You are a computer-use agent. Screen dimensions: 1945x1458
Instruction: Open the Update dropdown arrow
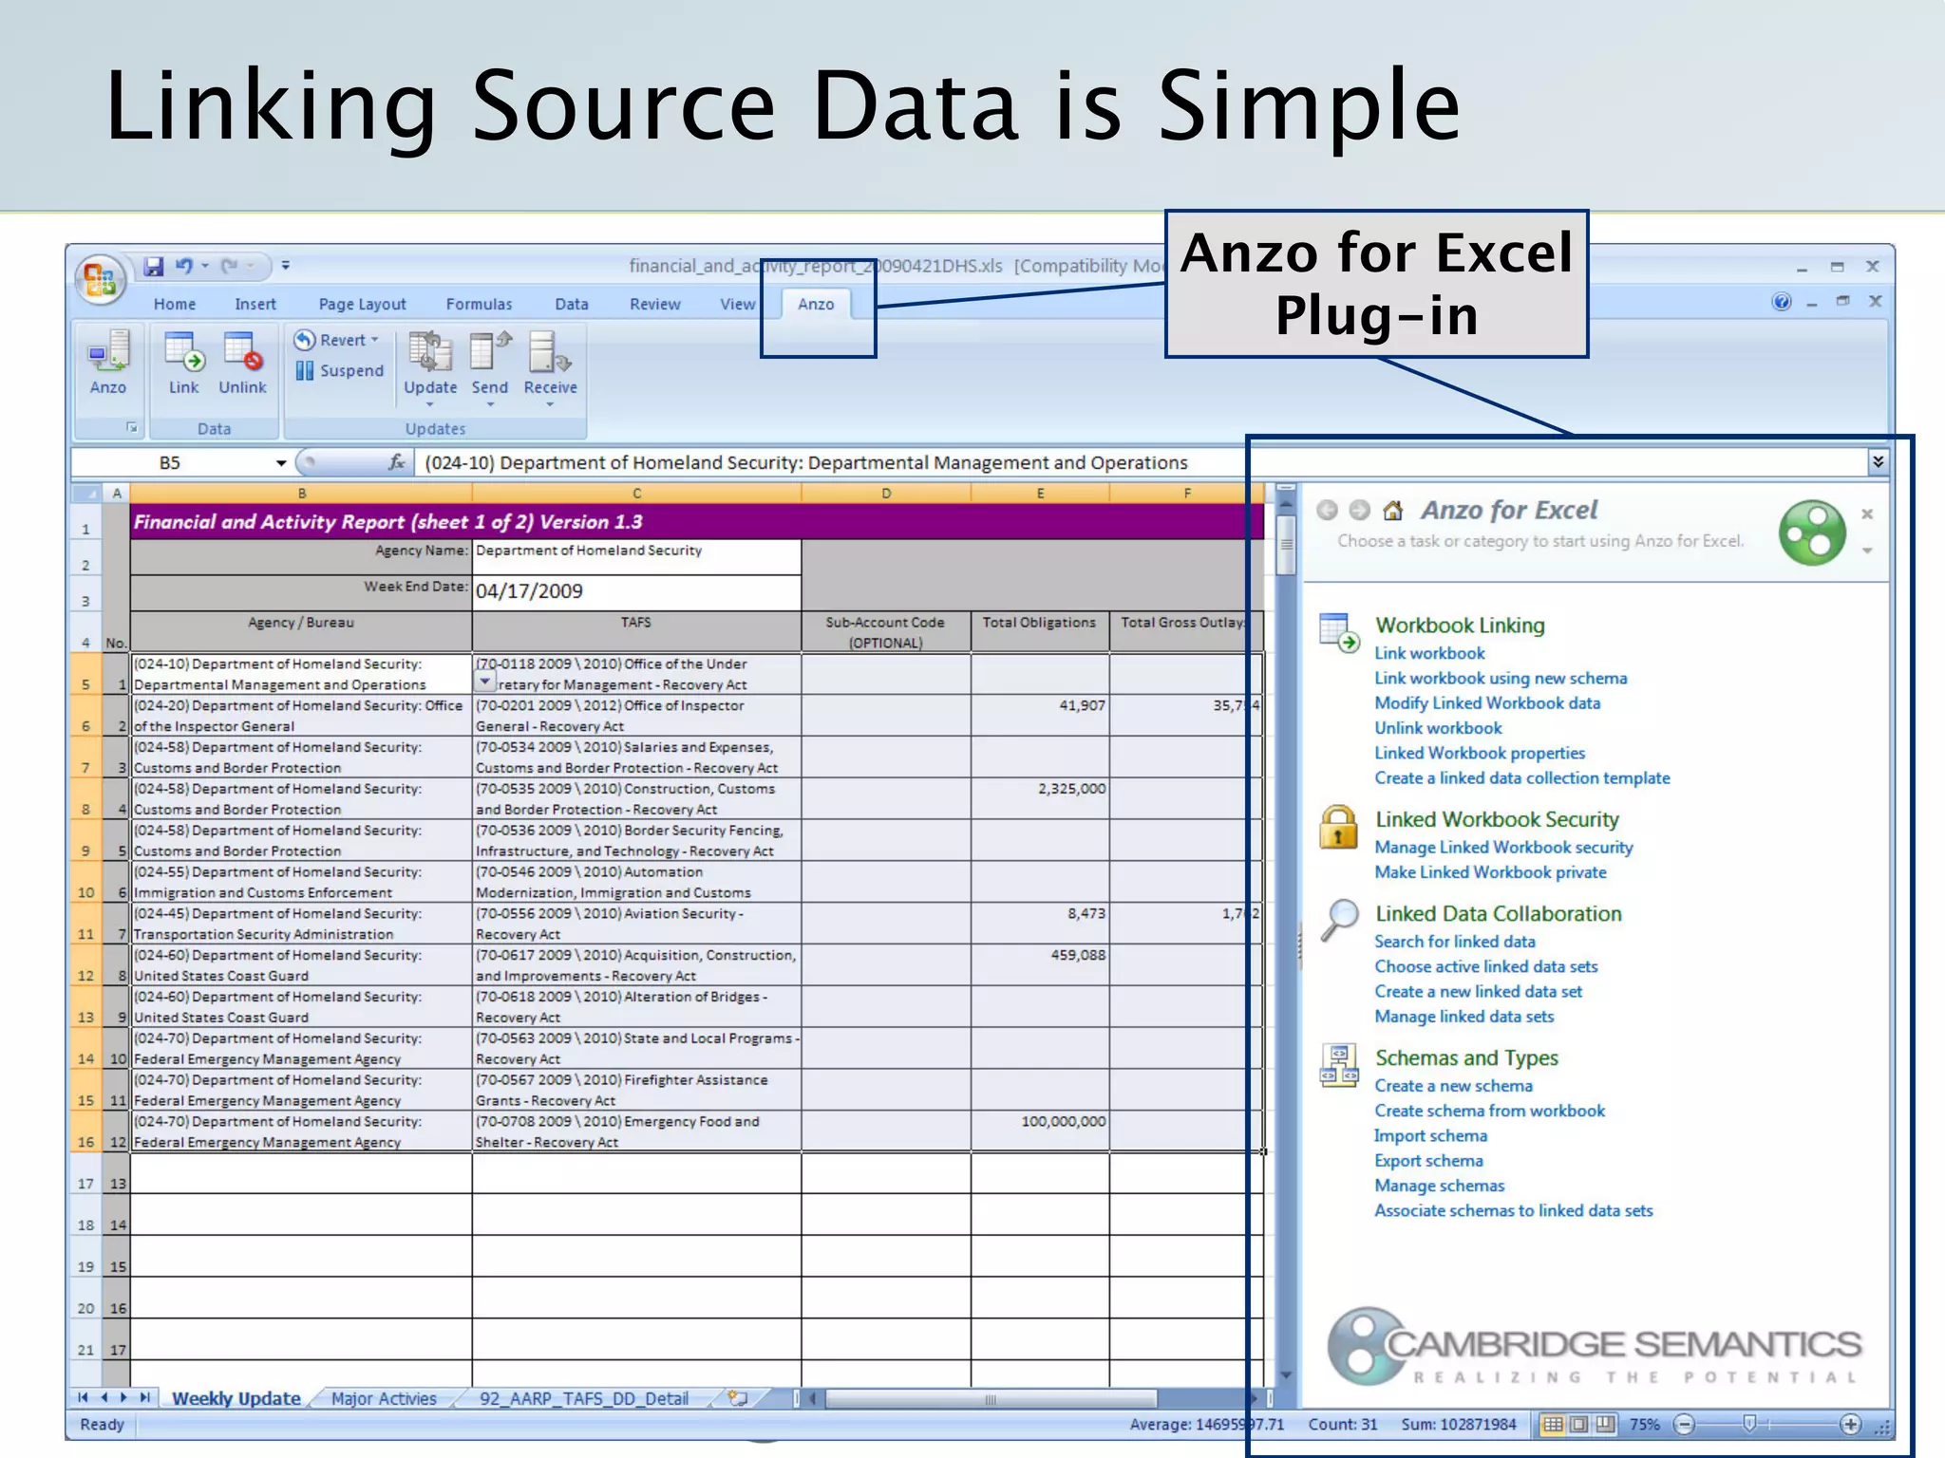pos(430,405)
